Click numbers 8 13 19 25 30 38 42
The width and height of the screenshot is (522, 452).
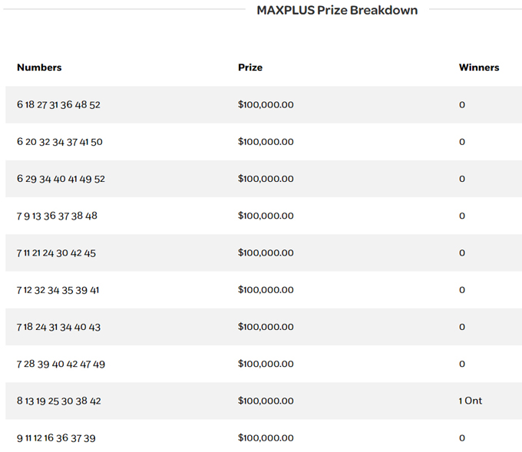pos(58,401)
